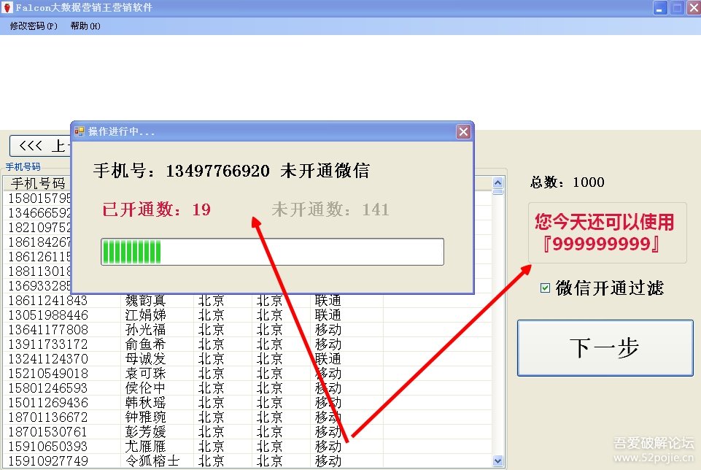Click the 未开通数: 141 counter

tap(330, 209)
